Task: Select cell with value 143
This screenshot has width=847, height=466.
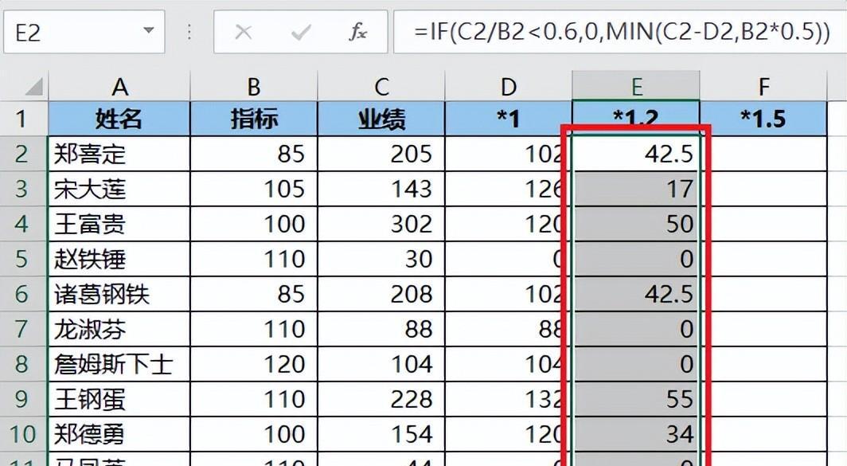Action: [x=381, y=189]
